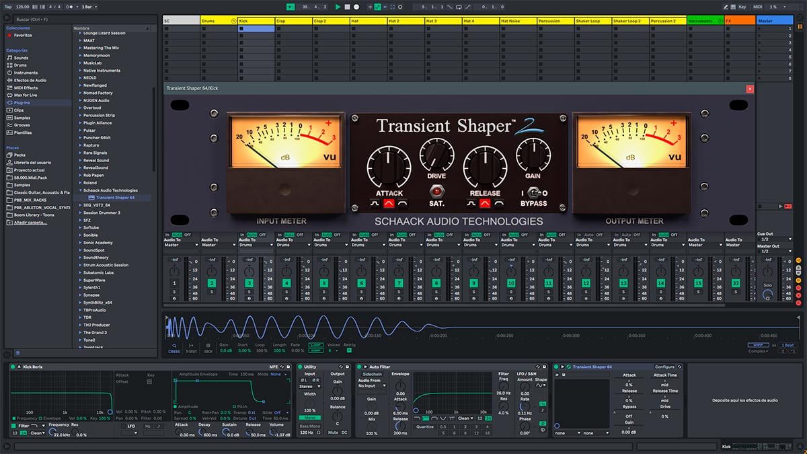The image size is (807, 454).
Task: Open the Plantillas browser category
Action: tap(23, 133)
